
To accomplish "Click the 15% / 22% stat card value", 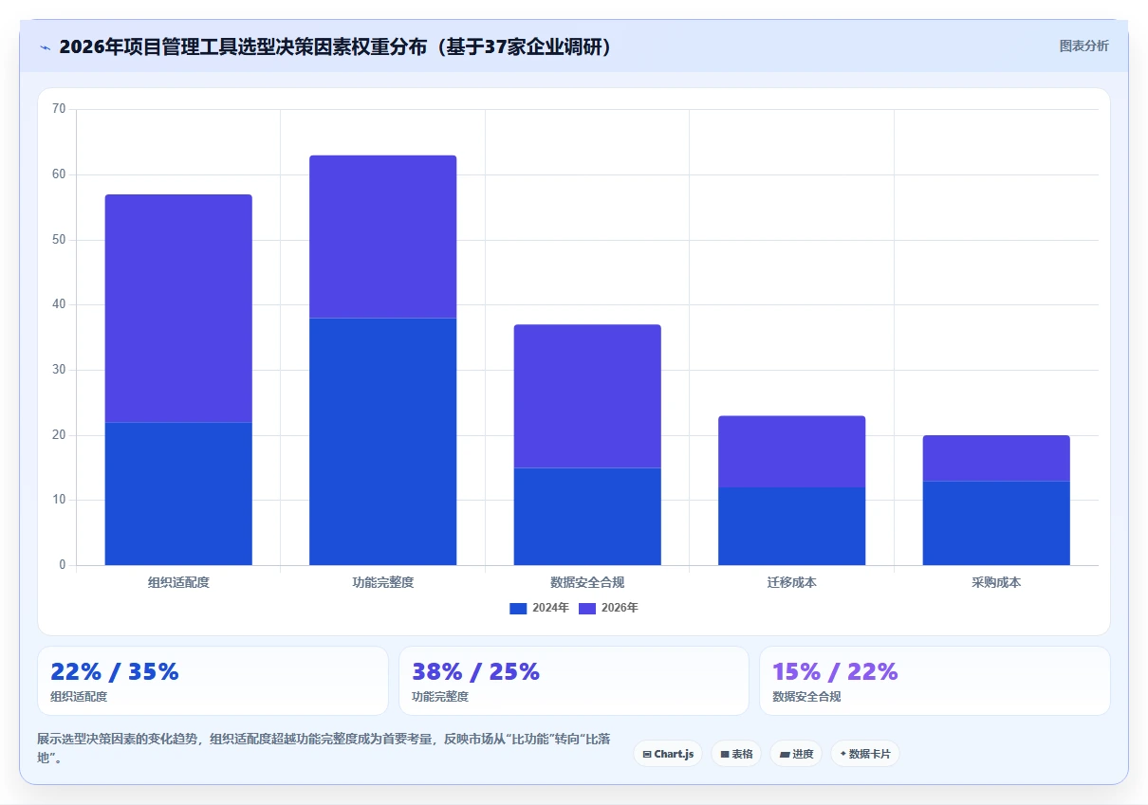I will point(835,671).
